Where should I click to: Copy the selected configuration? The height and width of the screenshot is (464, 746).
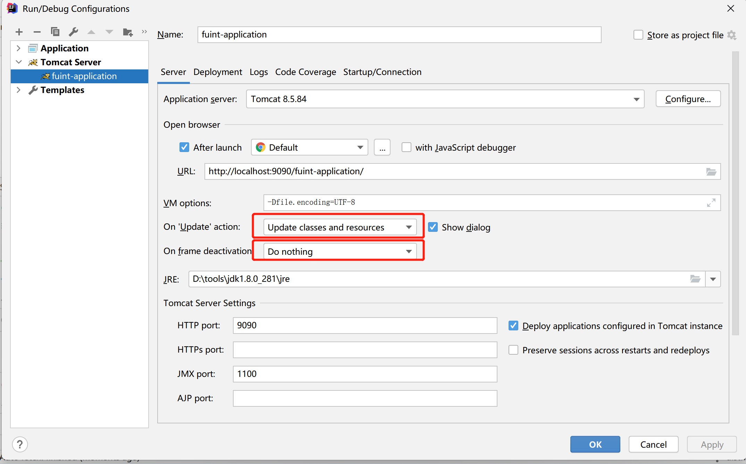click(55, 32)
